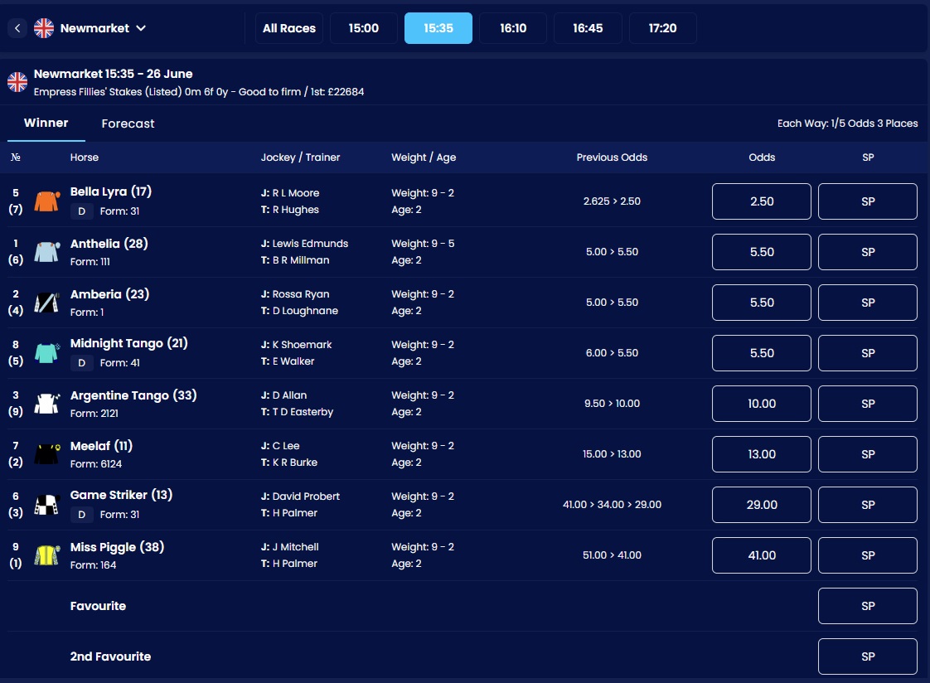
Task: Click the back arrow beside Newmarket
Action: (17, 28)
